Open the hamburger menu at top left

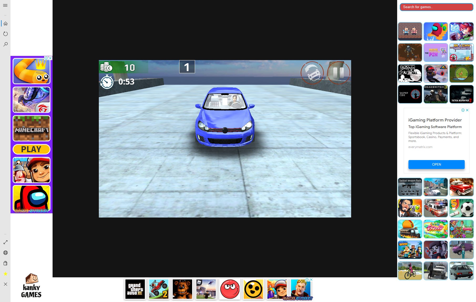5,5
